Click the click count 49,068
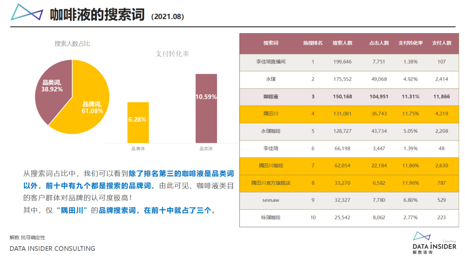This screenshot has height=259, width=465. (379, 79)
